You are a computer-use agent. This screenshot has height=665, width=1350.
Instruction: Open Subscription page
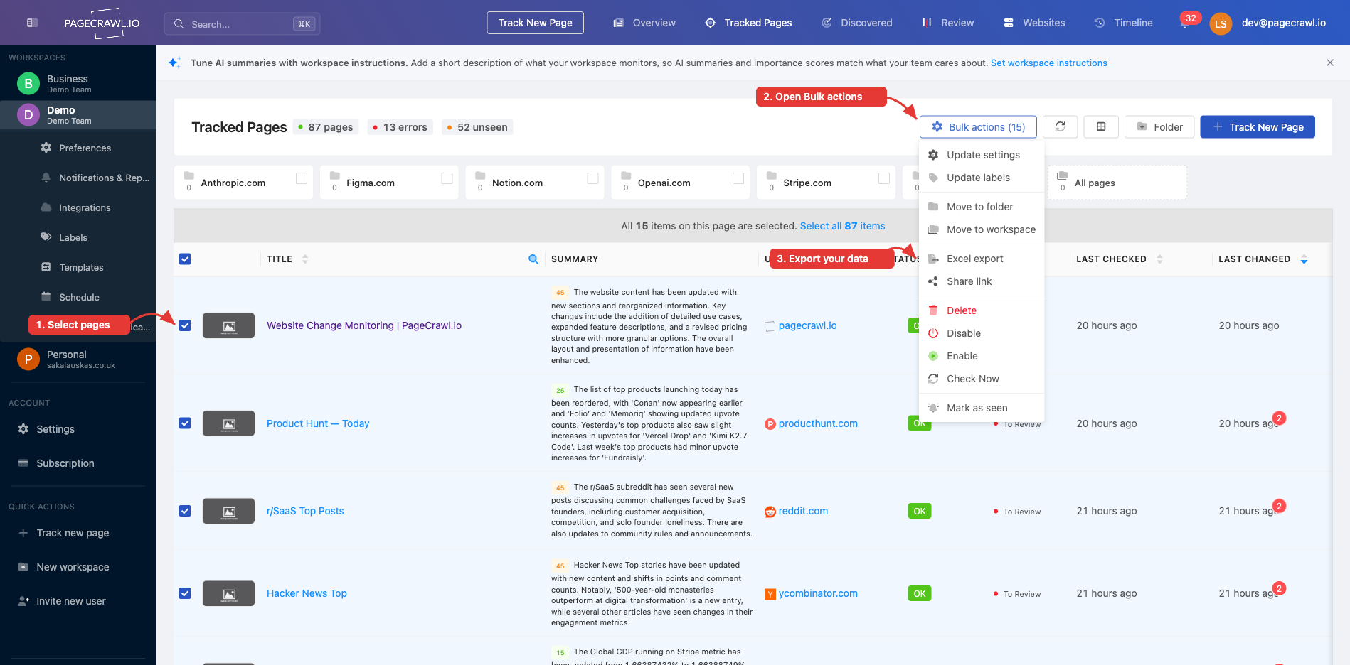65,463
